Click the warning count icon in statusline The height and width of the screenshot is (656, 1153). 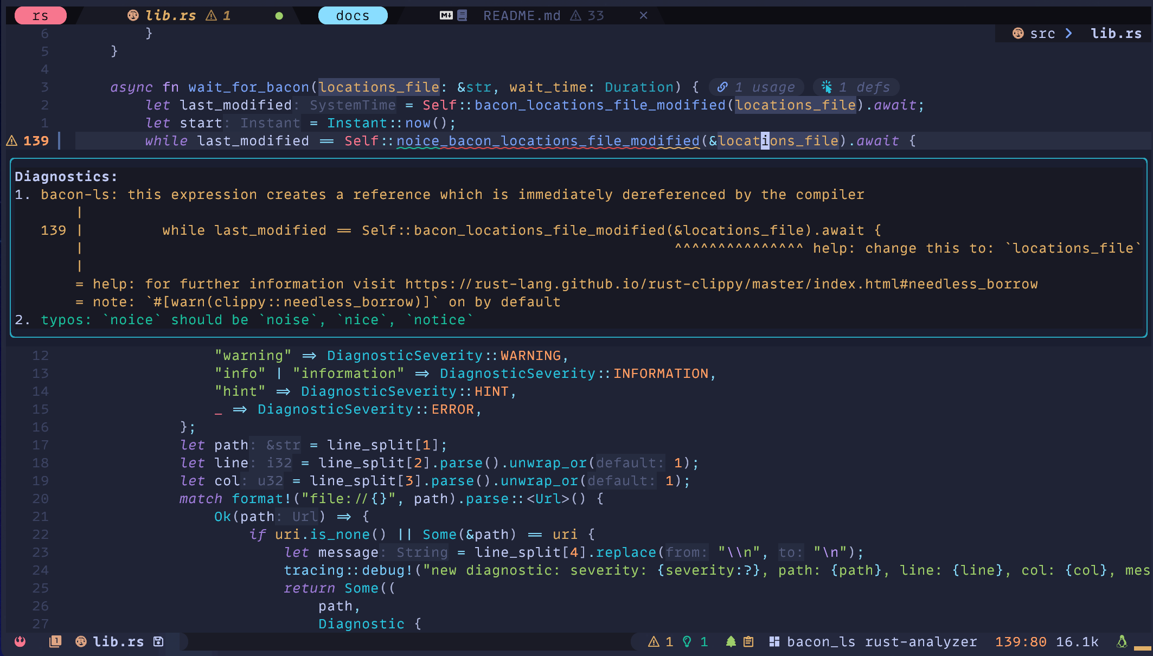point(654,642)
